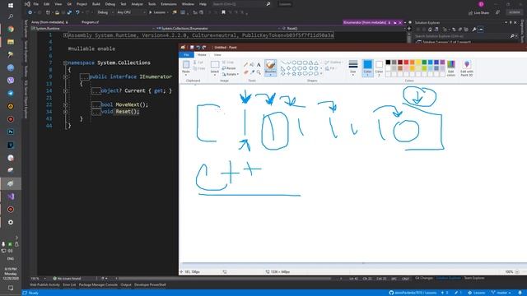Select the Pencil tool in Paint
Viewport: 527px width, 296px height.
(245, 65)
